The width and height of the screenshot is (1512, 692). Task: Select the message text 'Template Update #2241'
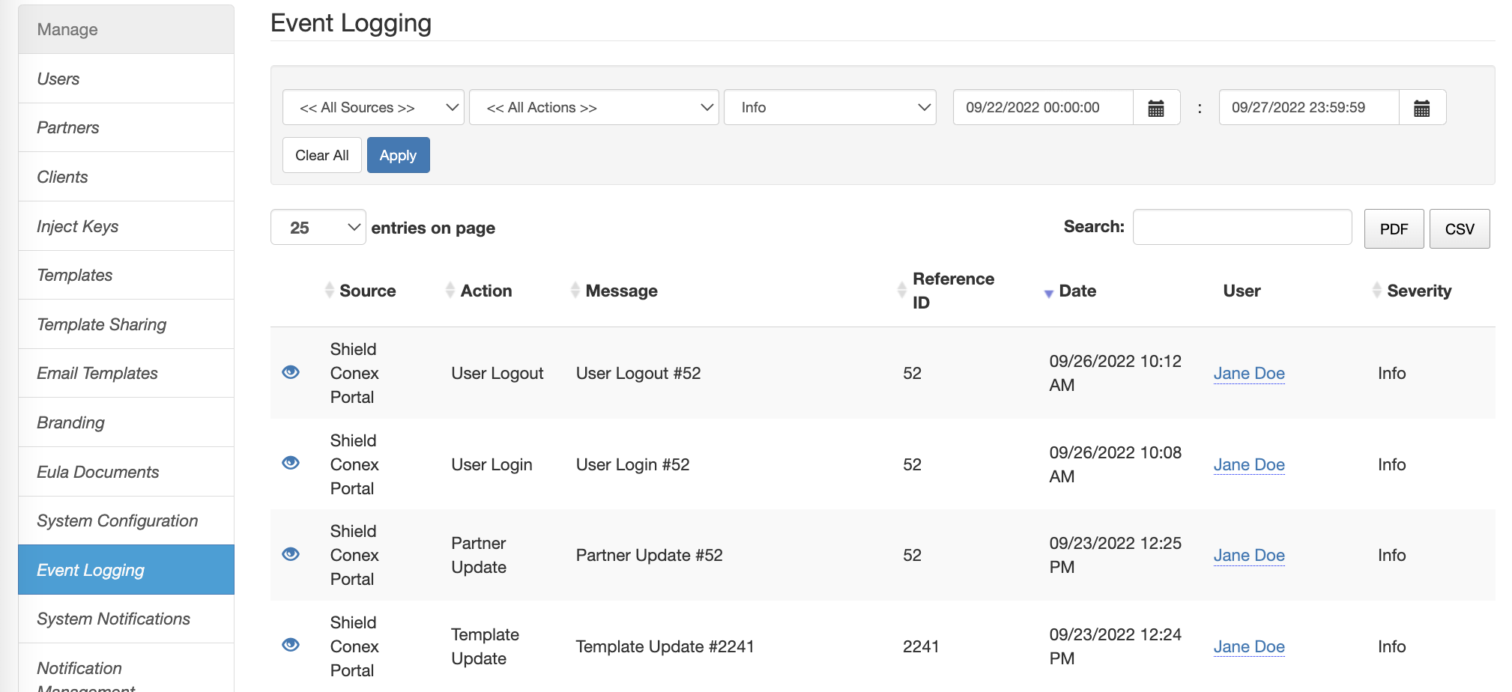click(665, 646)
